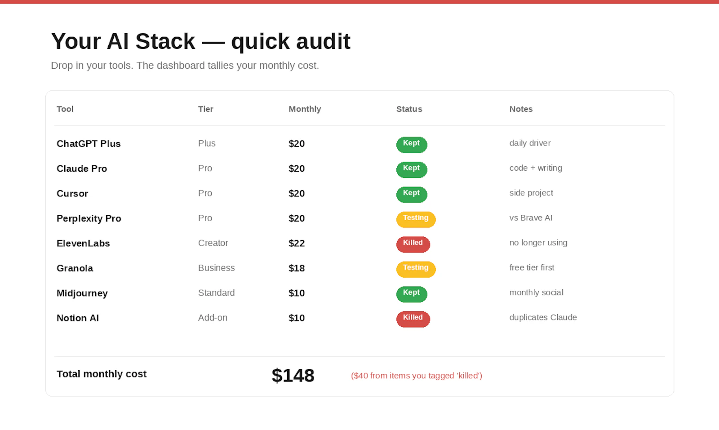
Task: Click the 'side project' note
Action: [531, 193]
